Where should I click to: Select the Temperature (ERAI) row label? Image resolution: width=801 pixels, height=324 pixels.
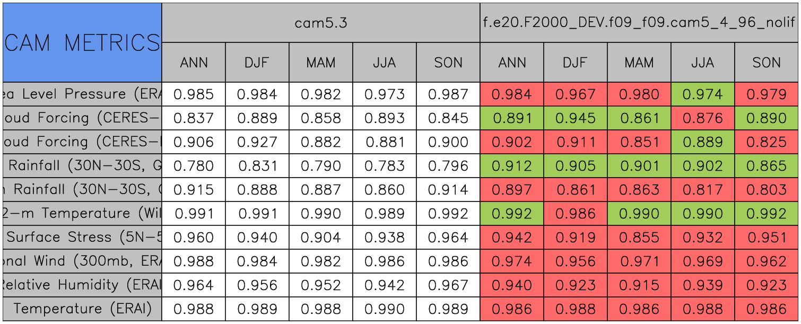(x=82, y=309)
